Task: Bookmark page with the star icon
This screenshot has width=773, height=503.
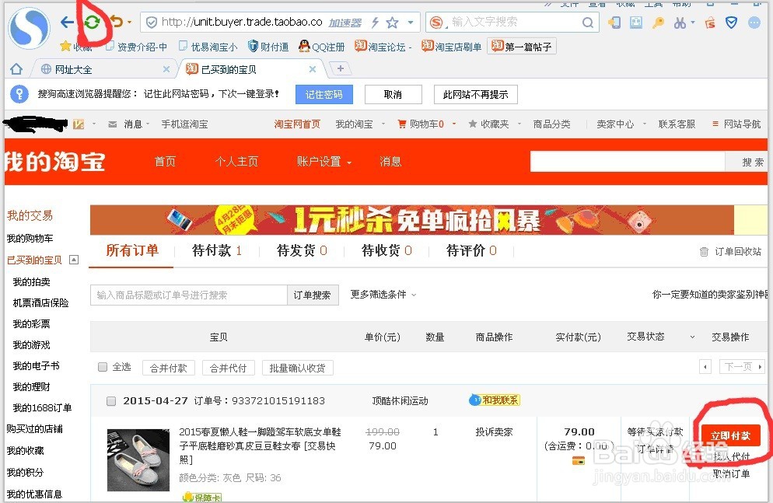Action: tap(393, 23)
